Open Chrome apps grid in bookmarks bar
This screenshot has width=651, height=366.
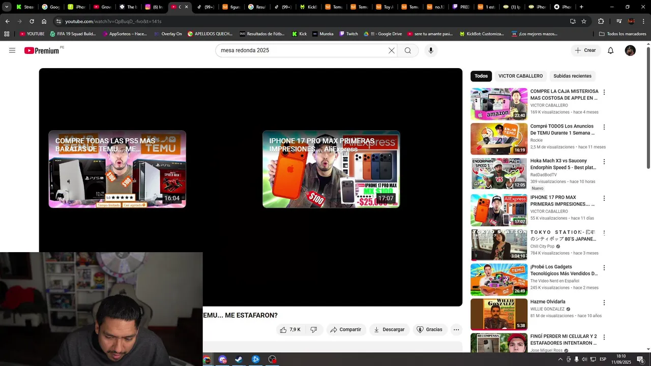[x=7, y=34]
